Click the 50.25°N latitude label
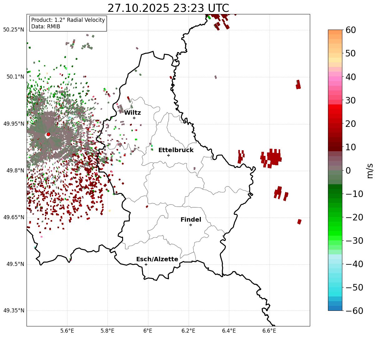This screenshot has height=337, width=377. (x=13, y=30)
